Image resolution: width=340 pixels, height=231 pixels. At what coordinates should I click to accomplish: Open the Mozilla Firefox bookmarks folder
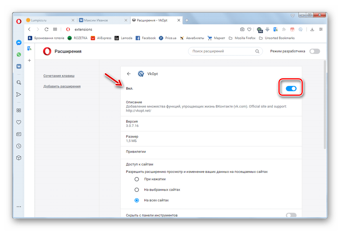click(x=242, y=38)
